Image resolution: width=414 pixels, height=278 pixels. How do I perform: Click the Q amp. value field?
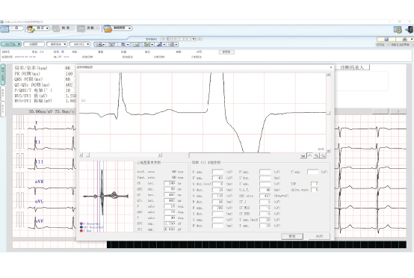click(217, 196)
